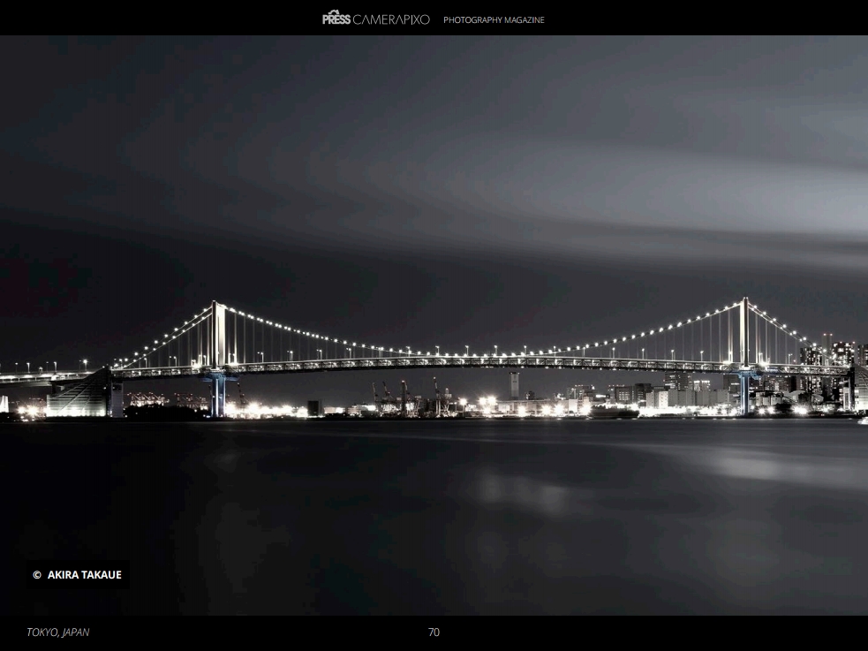This screenshot has width=868, height=651.
Task: Click the 'TOKYO, JAPAN' location caption
Action: click(x=58, y=632)
